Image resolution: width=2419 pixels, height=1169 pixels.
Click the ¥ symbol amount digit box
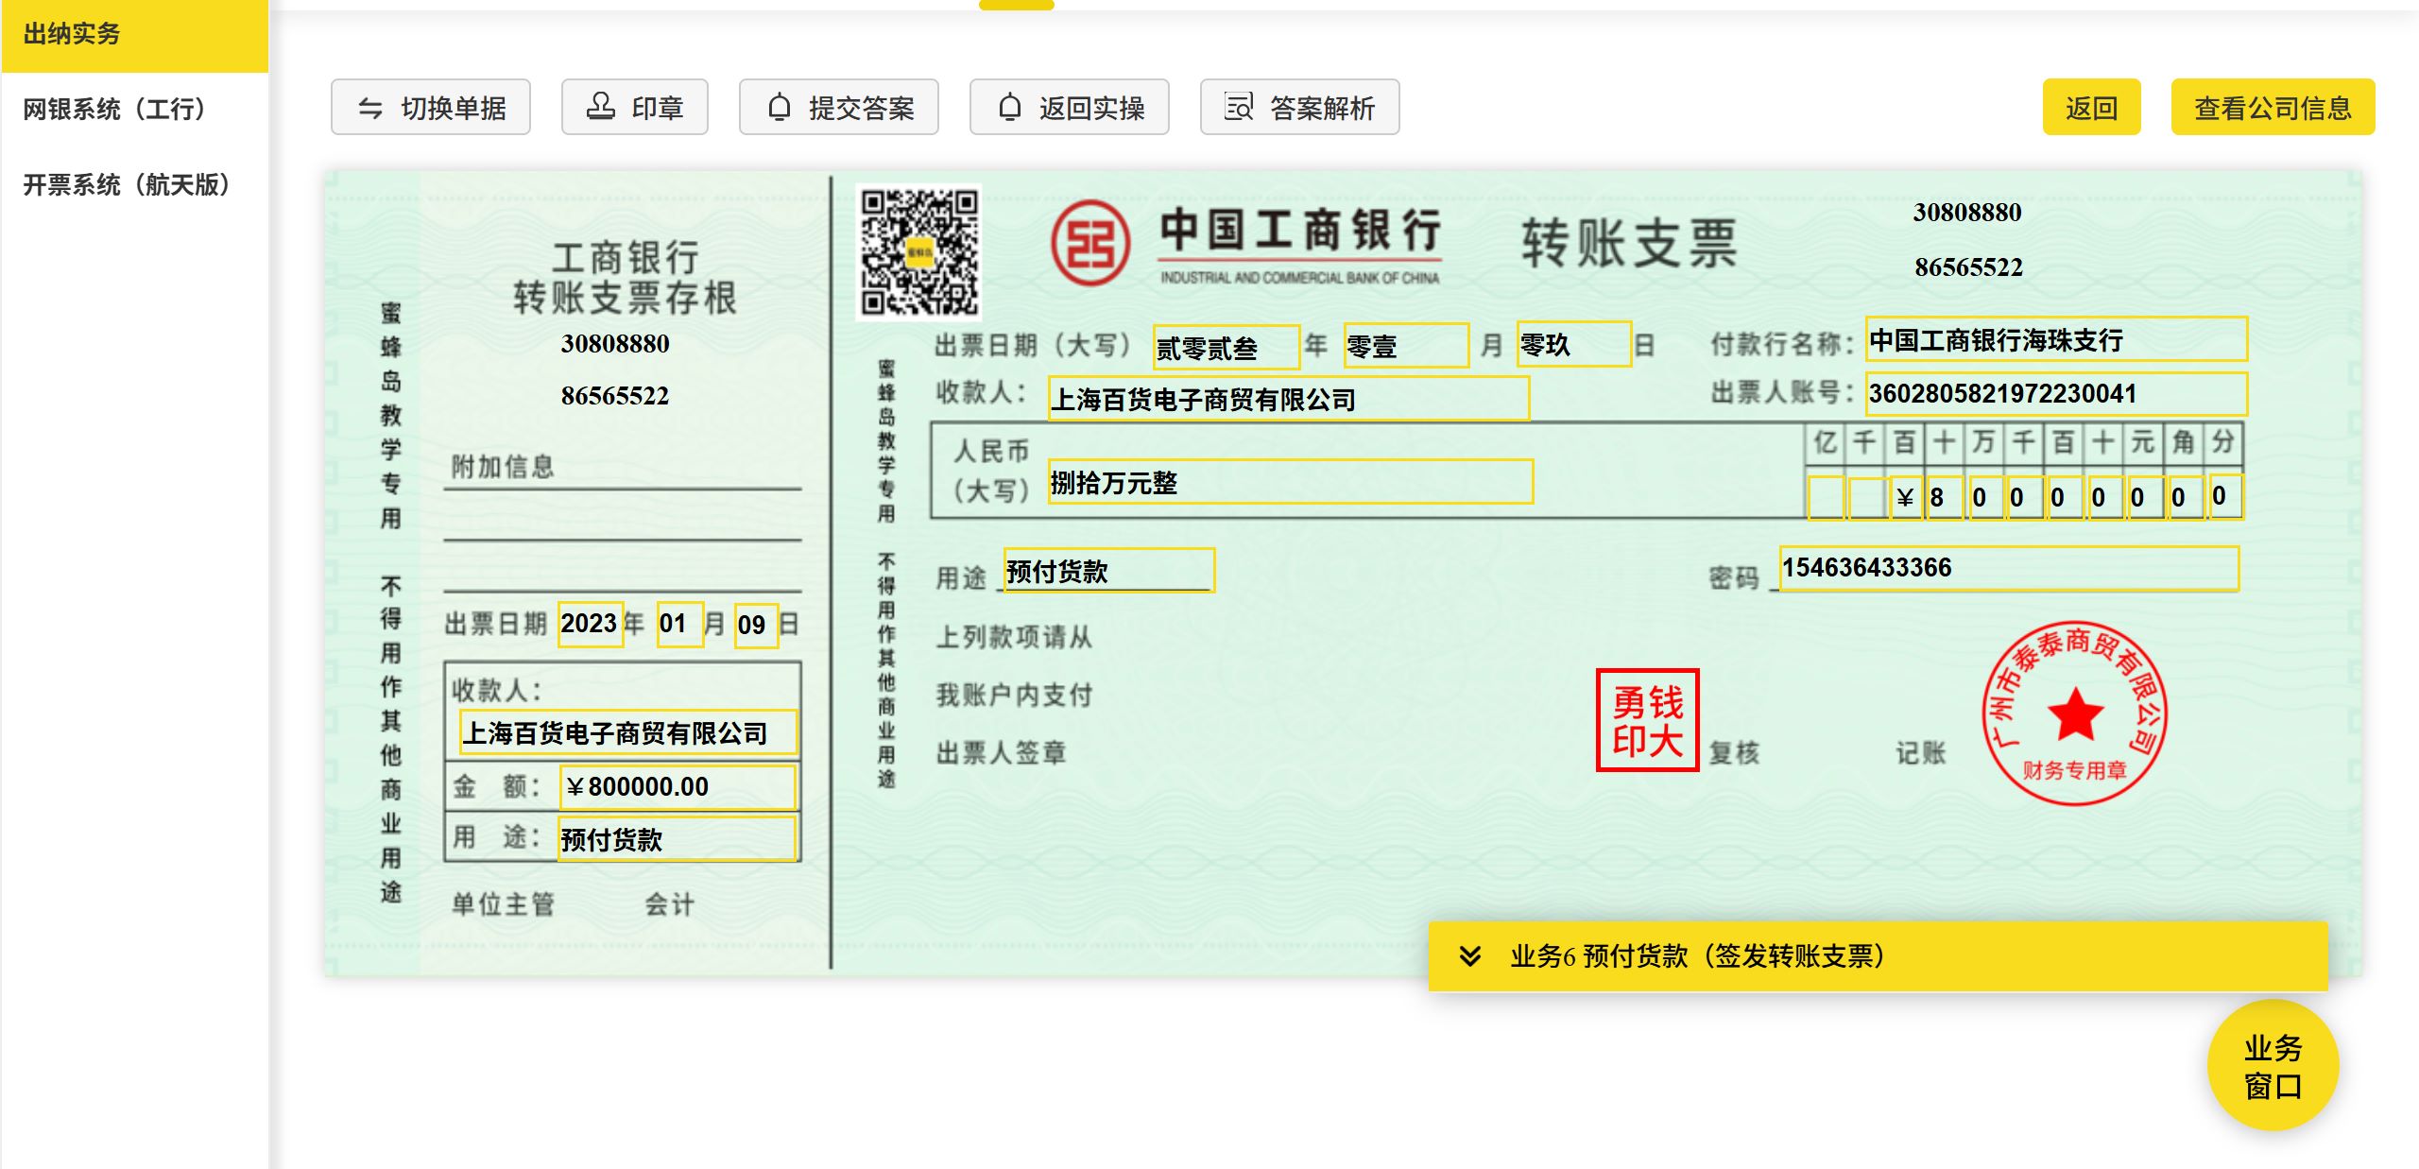(x=1905, y=498)
